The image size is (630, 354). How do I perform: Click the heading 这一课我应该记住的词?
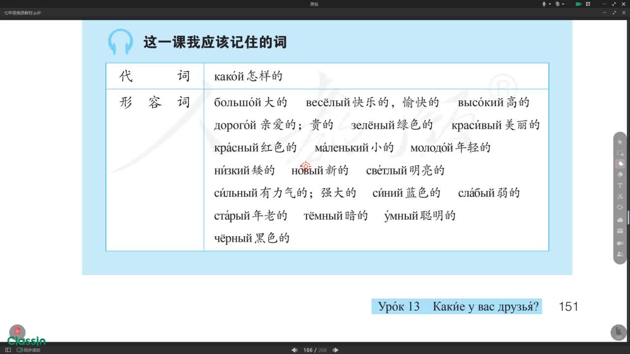(215, 42)
